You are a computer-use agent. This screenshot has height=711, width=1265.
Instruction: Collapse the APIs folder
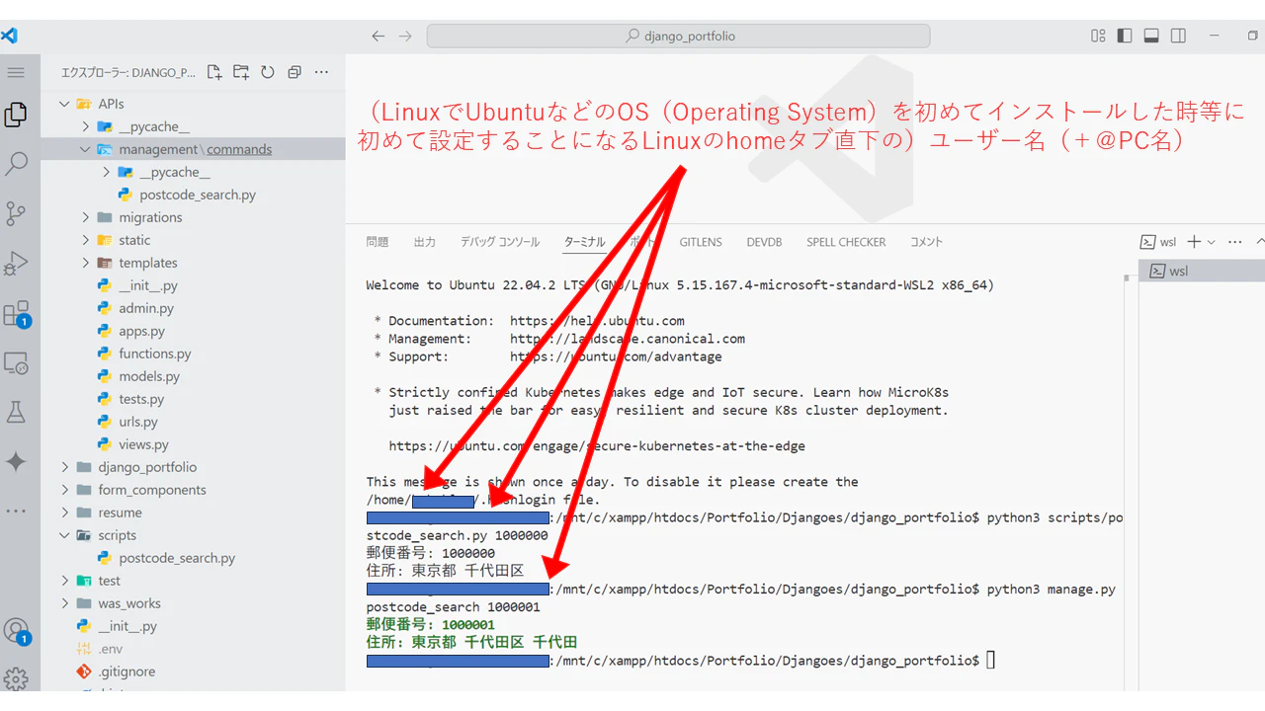pos(65,104)
